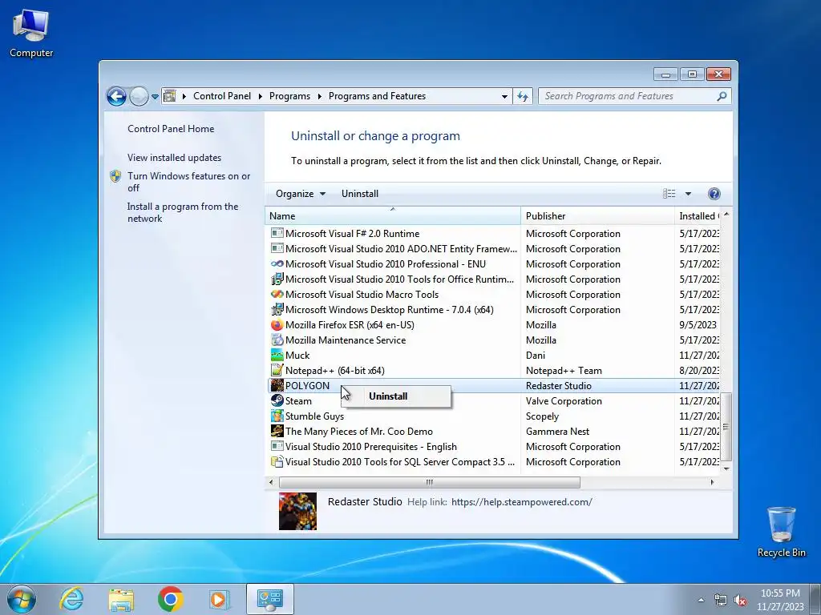Open View installed updates link
This screenshot has width=821, height=615.
(174, 158)
